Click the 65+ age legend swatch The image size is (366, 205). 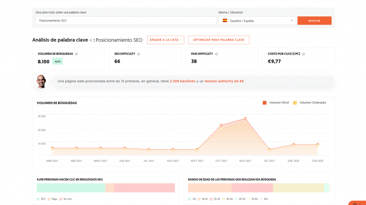click(261, 199)
